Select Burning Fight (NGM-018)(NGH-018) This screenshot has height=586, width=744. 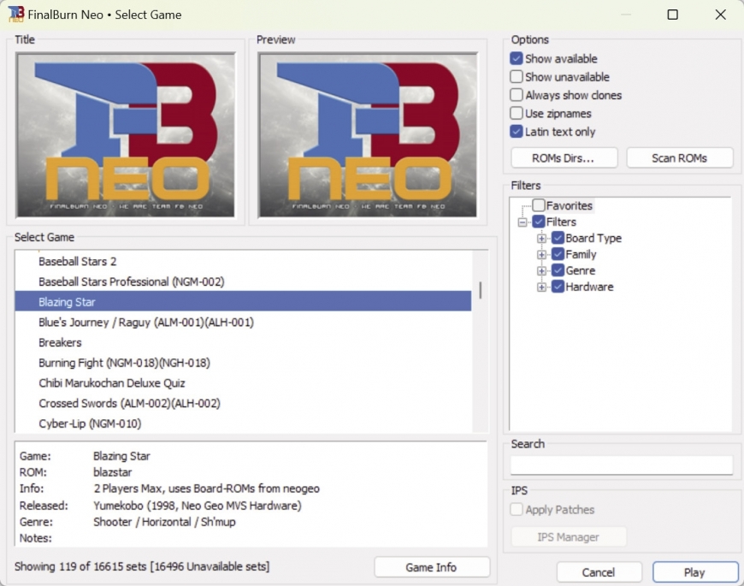click(243, 363)
